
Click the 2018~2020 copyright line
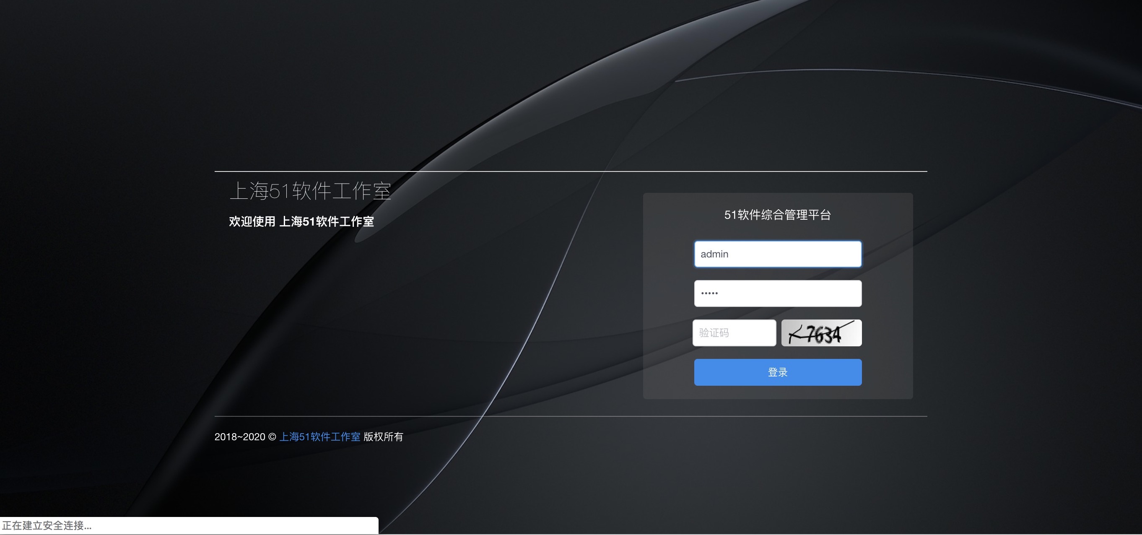(241, 436)
